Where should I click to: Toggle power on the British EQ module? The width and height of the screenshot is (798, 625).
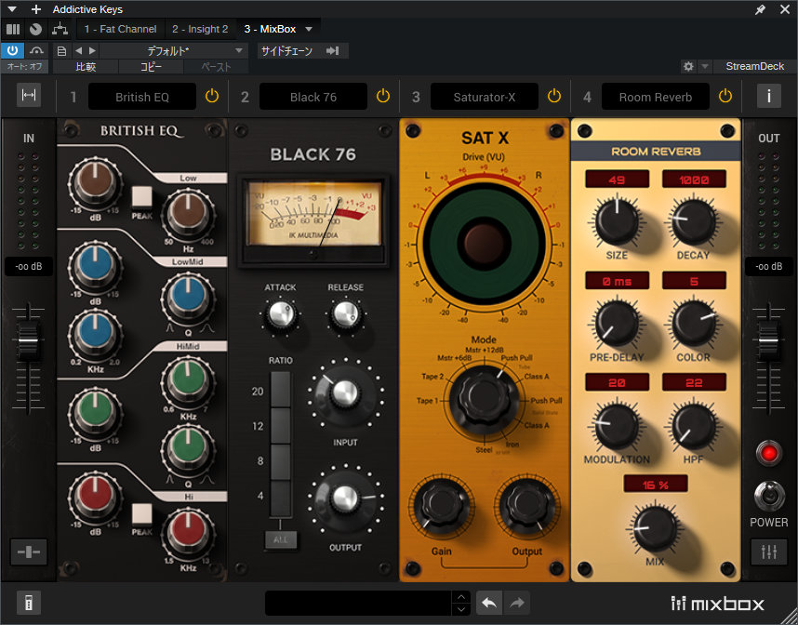click(x=212, y=96)
